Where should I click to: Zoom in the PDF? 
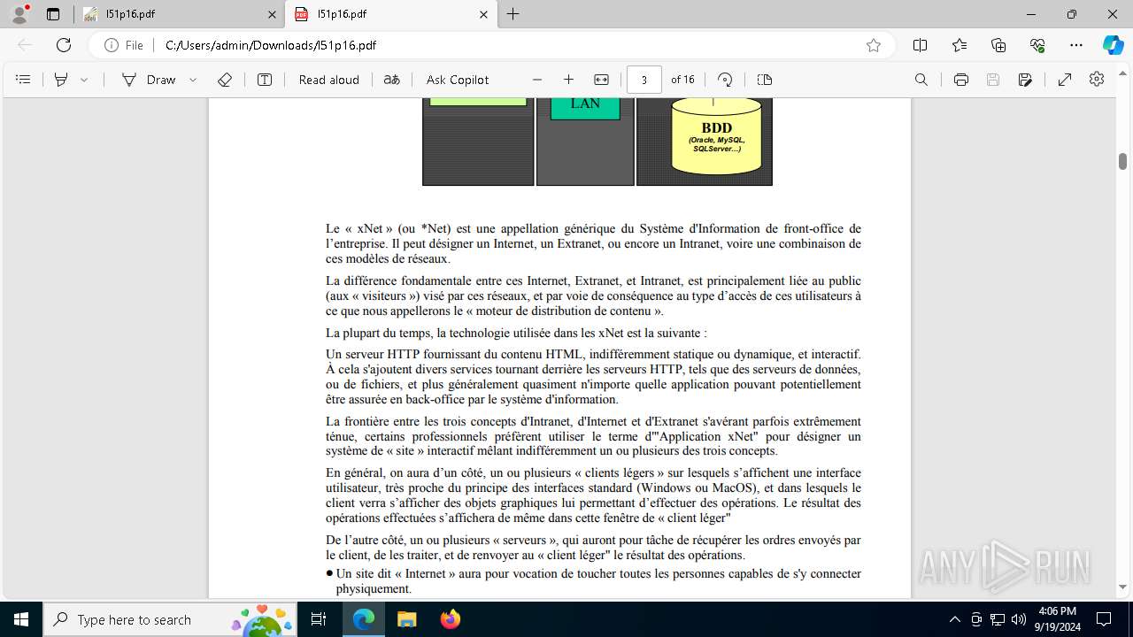tap(569, 80)
